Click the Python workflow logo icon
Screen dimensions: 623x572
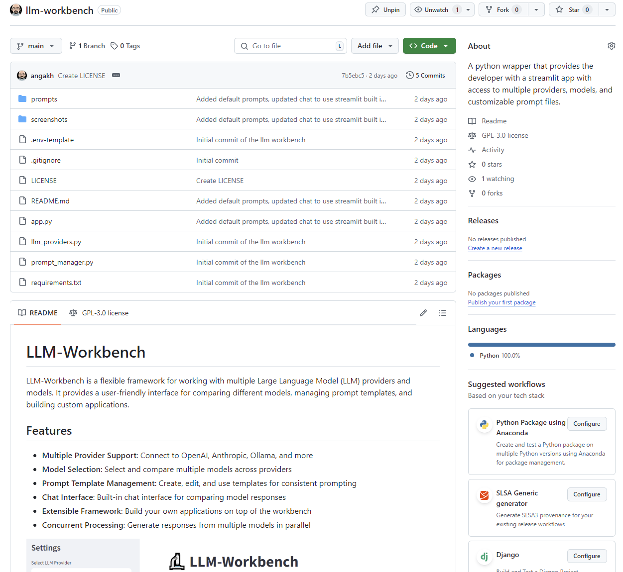[x=484, y=425]
